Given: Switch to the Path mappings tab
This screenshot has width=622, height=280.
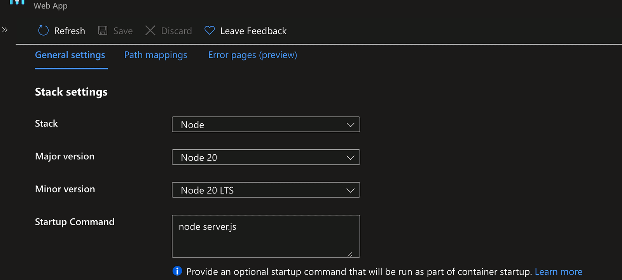Looking at the screenshot, I should [x=155, y=55].
